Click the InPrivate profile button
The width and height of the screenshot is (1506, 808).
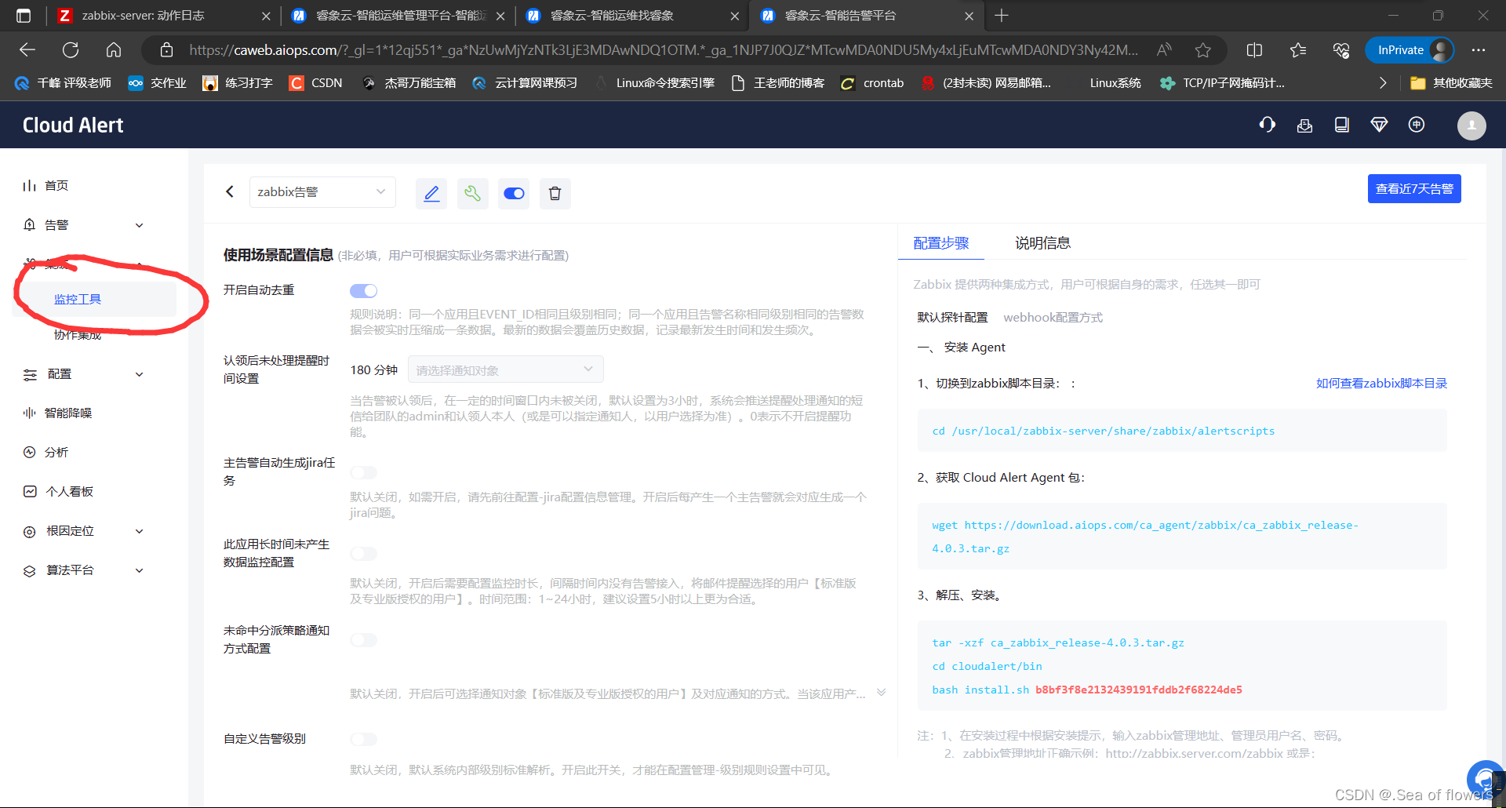coord(1410,50)
